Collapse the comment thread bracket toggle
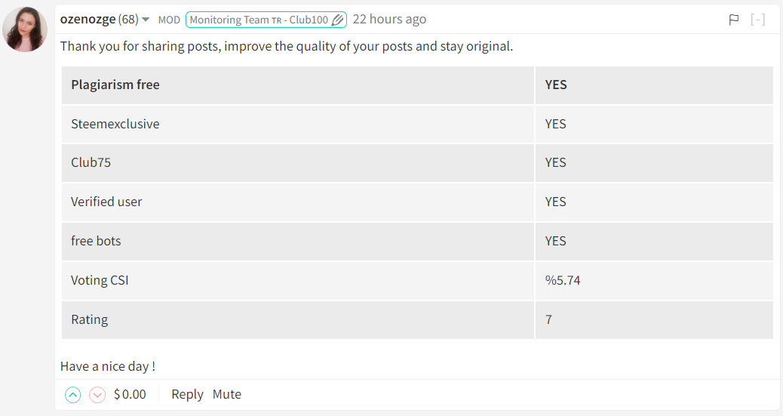783x416 pixels. (x=757, y=20)
